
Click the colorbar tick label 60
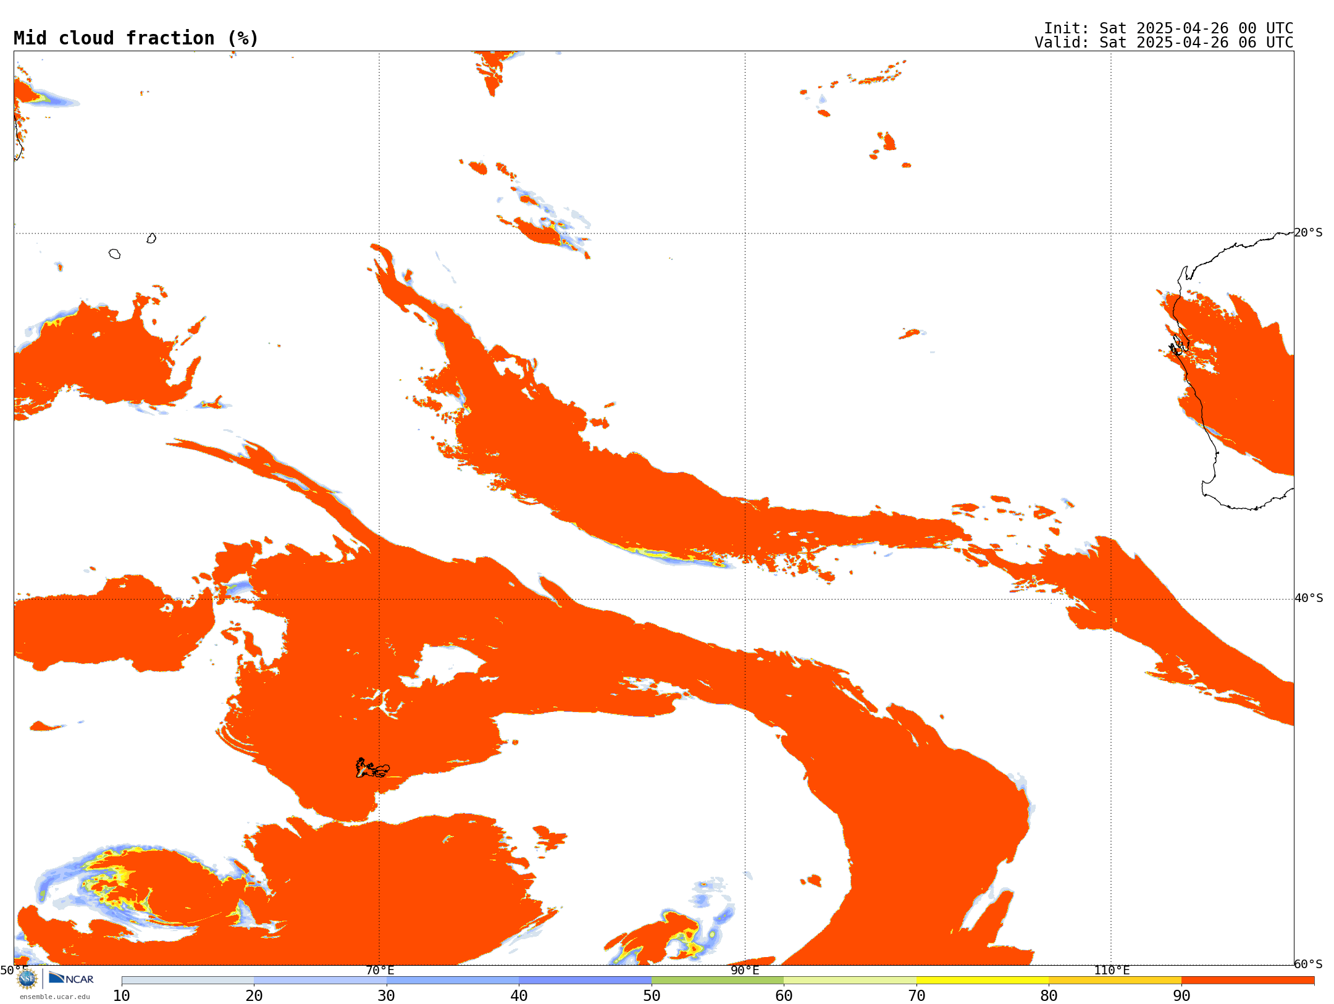point(784,996)
